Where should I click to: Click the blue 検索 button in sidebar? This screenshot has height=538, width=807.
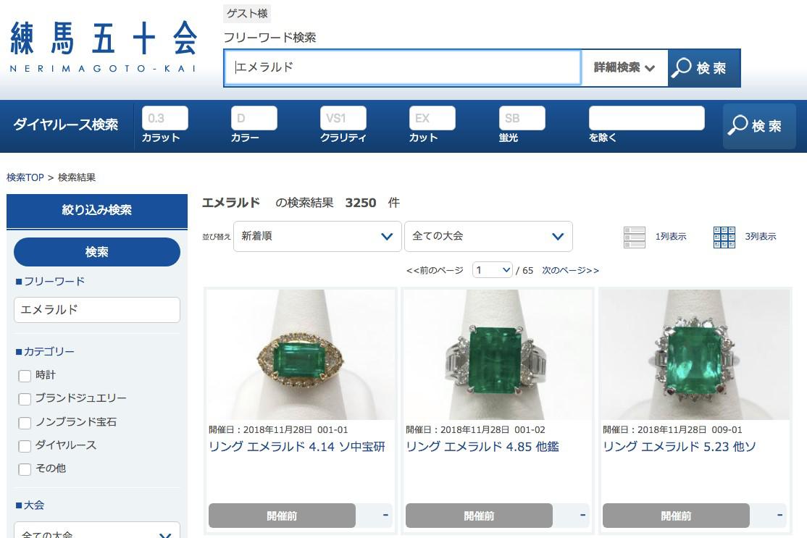tap(97, 252)
